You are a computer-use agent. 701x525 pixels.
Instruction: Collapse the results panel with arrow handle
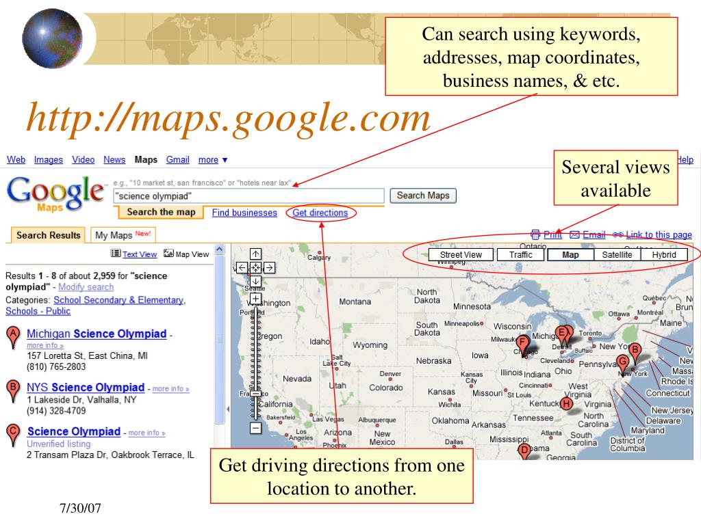tap(228, 409)
